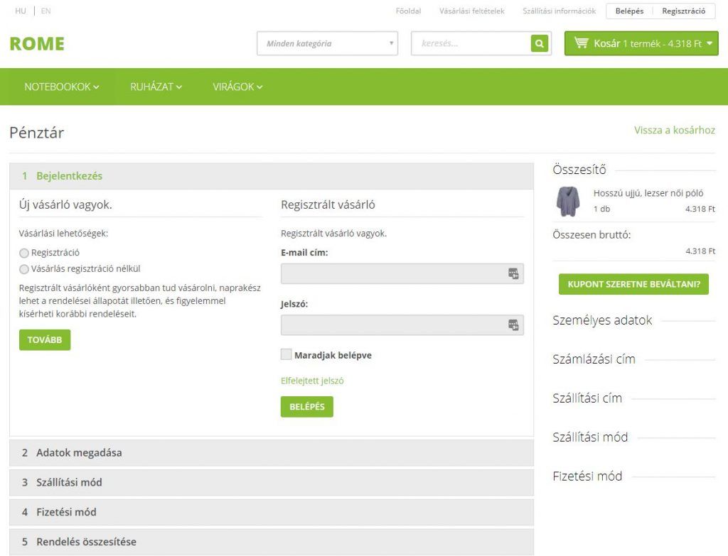The width and height of the screenshot is (728, 556).
Task: Focus the Jelszó password field
Action: tap(402, 325)
